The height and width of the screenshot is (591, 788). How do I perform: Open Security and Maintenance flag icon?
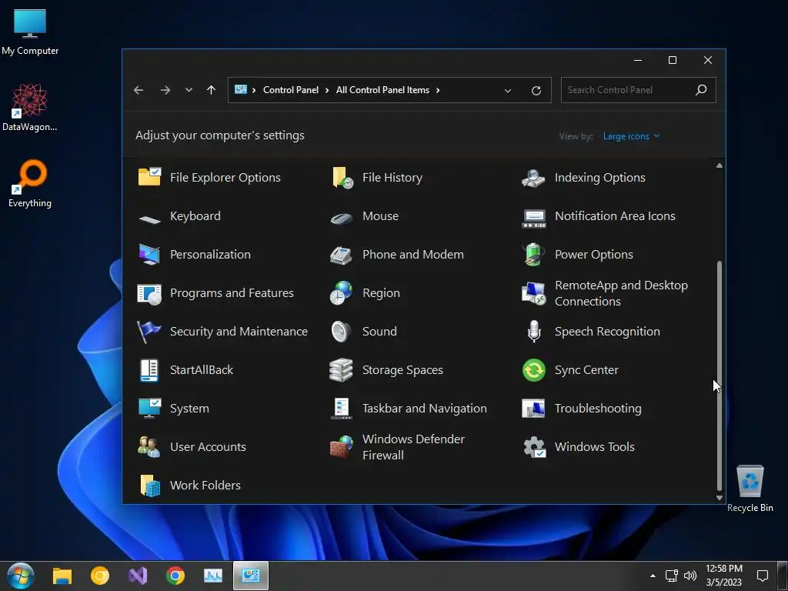149,332
